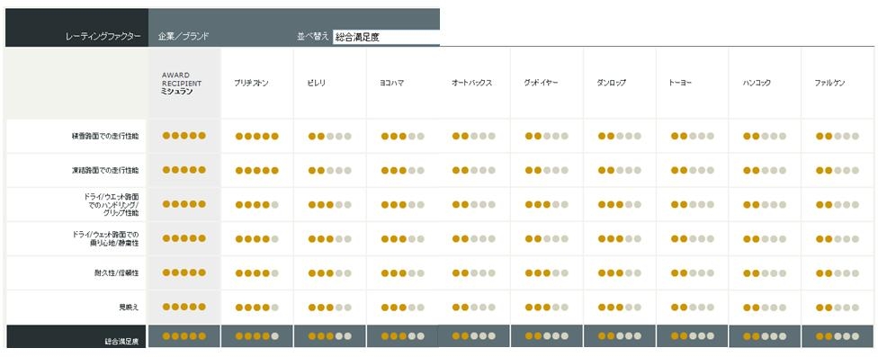
Task: Select the ファルケン brand header
Action: click(x=829, y=83)
